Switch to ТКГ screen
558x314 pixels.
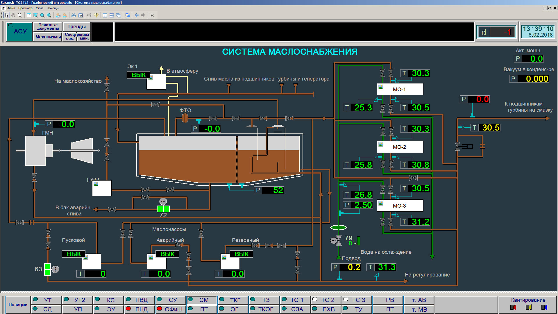pyautogui.click(x=233, y=300)
